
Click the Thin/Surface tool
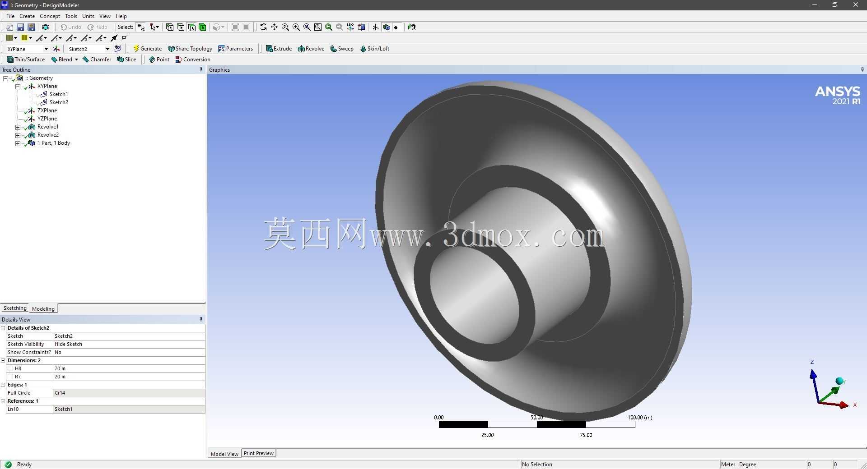[x=26, y=60]
